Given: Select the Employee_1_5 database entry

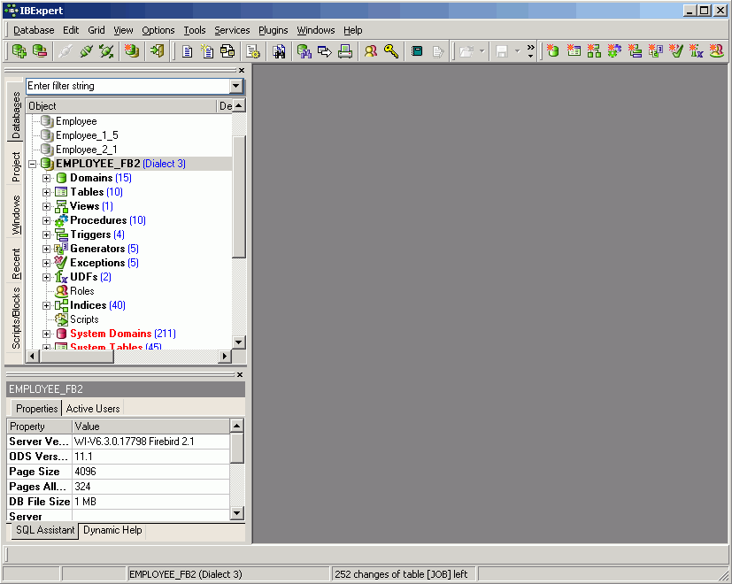Looking at the screenshot, I should tap(87, 135).
